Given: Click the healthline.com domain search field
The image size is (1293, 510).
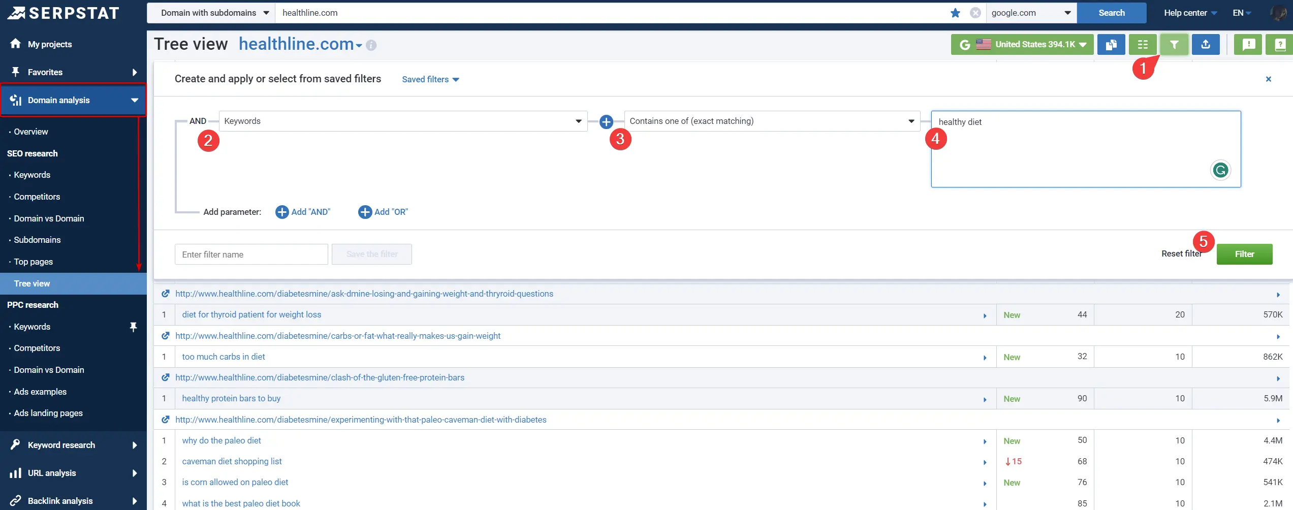Looking at the screenshot, I should [612, 13].
